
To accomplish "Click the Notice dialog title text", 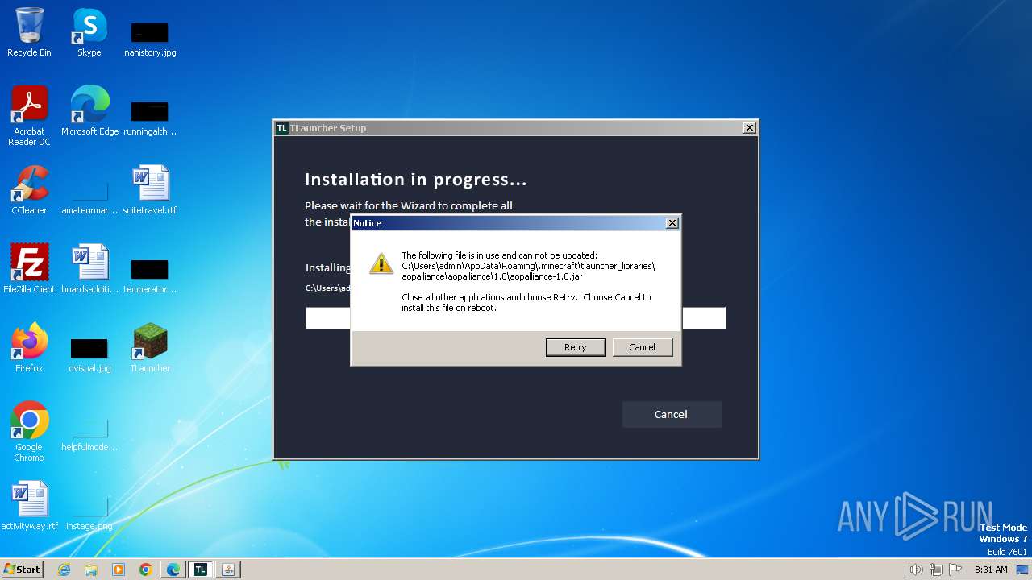I will click(368, 223).
